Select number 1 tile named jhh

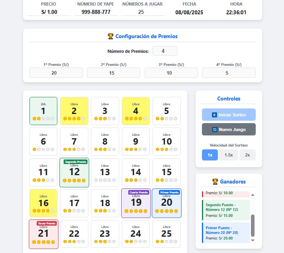pos(43,111)
